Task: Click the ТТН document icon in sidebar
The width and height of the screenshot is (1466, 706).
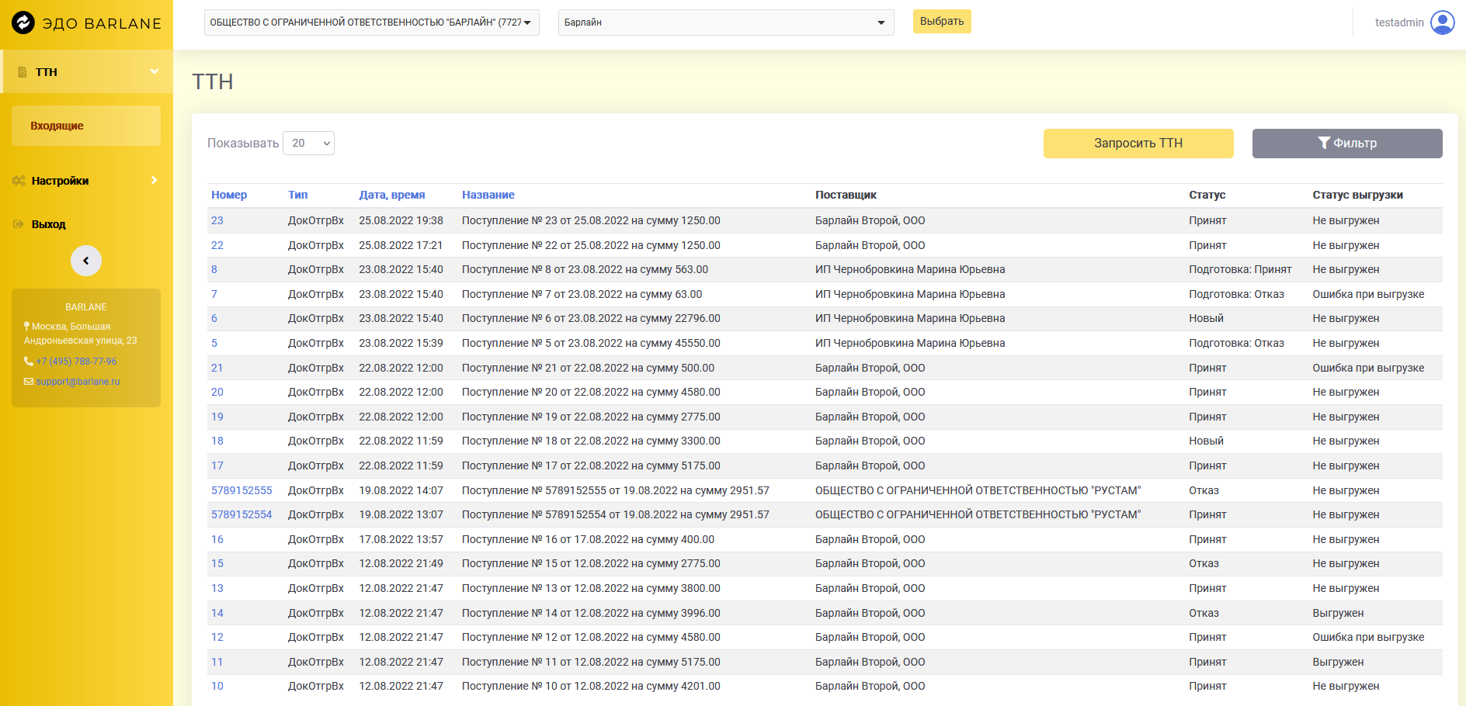Action: coord(23,72)
